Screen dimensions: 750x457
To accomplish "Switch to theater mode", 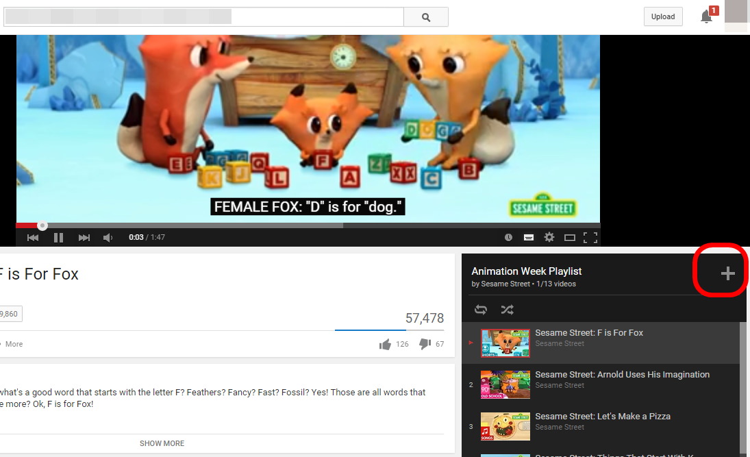I will pyautogui.click(x=570, y=238).
